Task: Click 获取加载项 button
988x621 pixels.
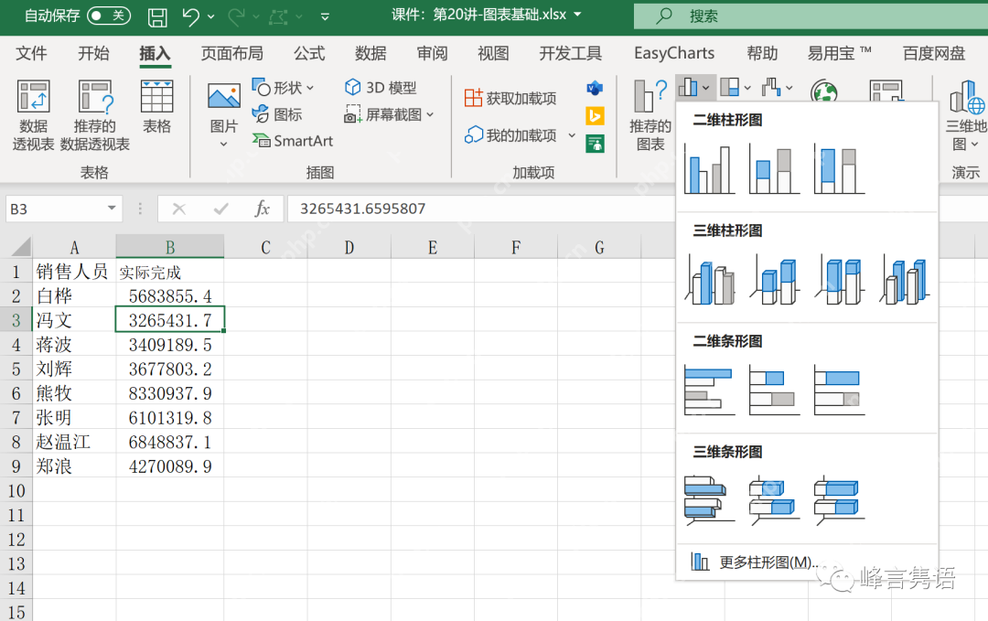Action: point(511,98)
